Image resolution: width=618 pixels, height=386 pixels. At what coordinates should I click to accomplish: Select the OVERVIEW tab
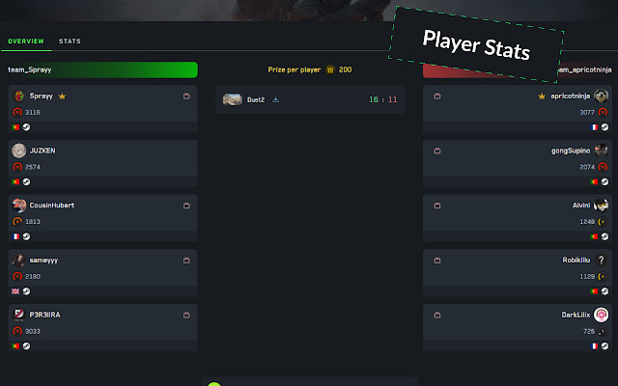click(26, 41)
